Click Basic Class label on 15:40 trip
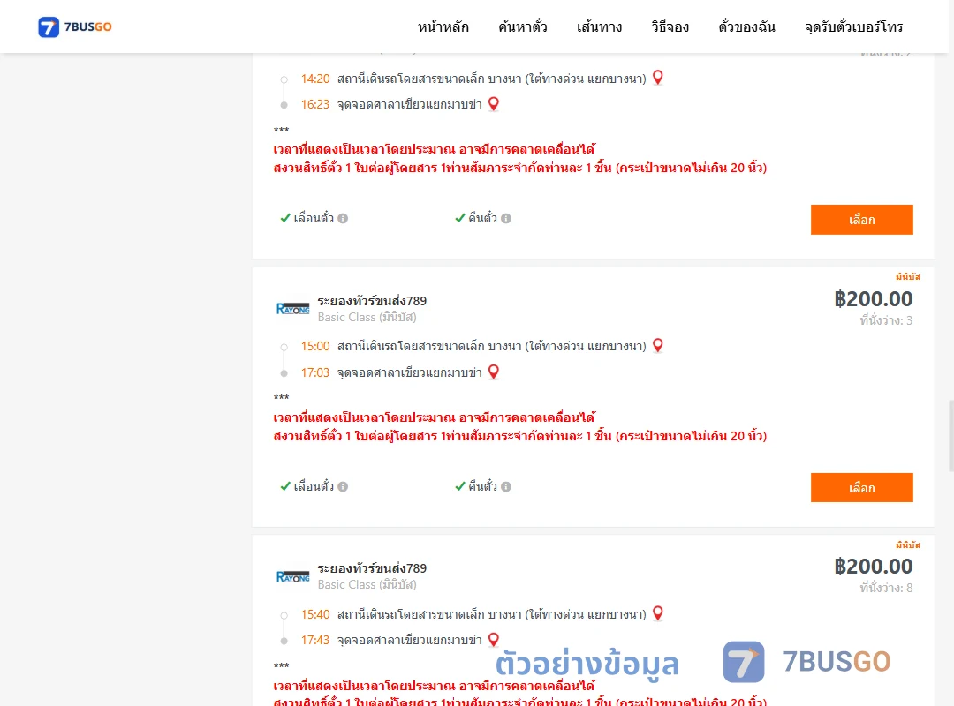Screen dimensions: 954x706 click(x=367, y=584)
